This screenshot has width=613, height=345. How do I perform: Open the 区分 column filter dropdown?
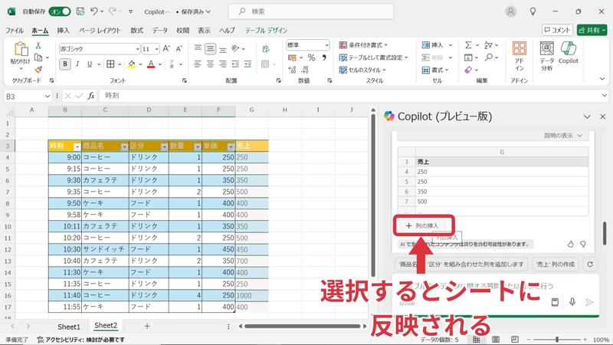click(x=164, y=146)
